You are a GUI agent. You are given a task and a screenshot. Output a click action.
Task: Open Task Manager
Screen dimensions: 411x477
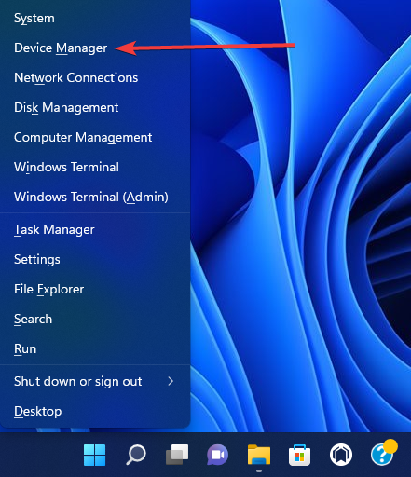[95, 230]
